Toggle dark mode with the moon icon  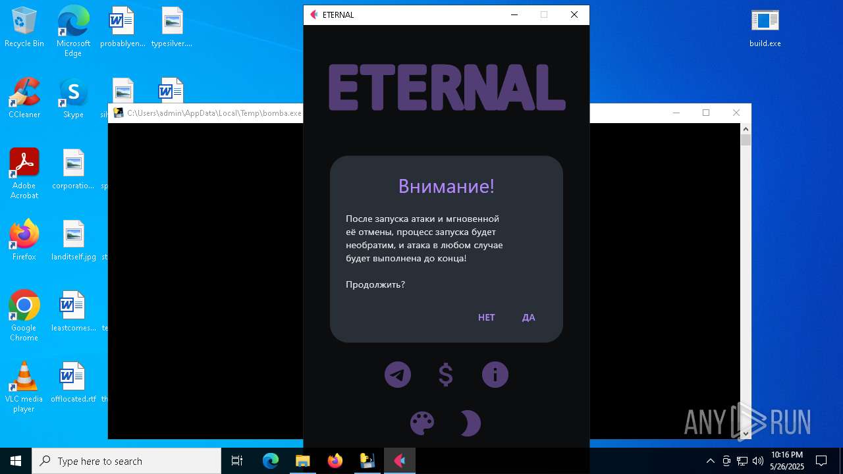470,423
